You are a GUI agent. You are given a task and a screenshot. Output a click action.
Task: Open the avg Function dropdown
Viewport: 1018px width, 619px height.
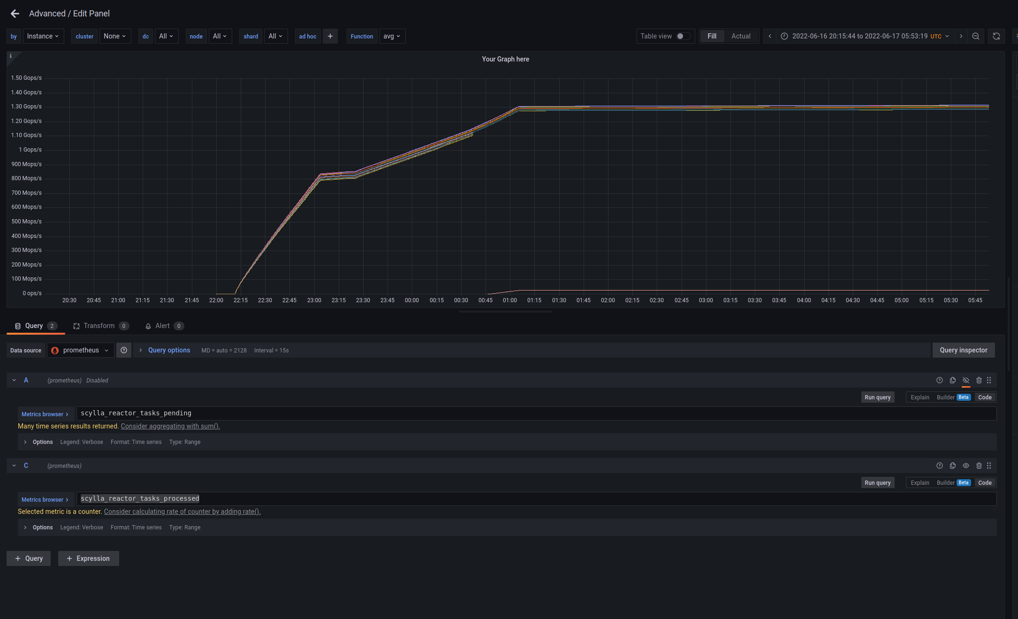pos(392,36)
